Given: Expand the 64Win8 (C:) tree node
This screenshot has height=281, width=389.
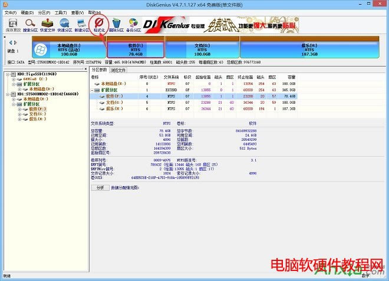Looking at the screenshot, I should 14,79.
